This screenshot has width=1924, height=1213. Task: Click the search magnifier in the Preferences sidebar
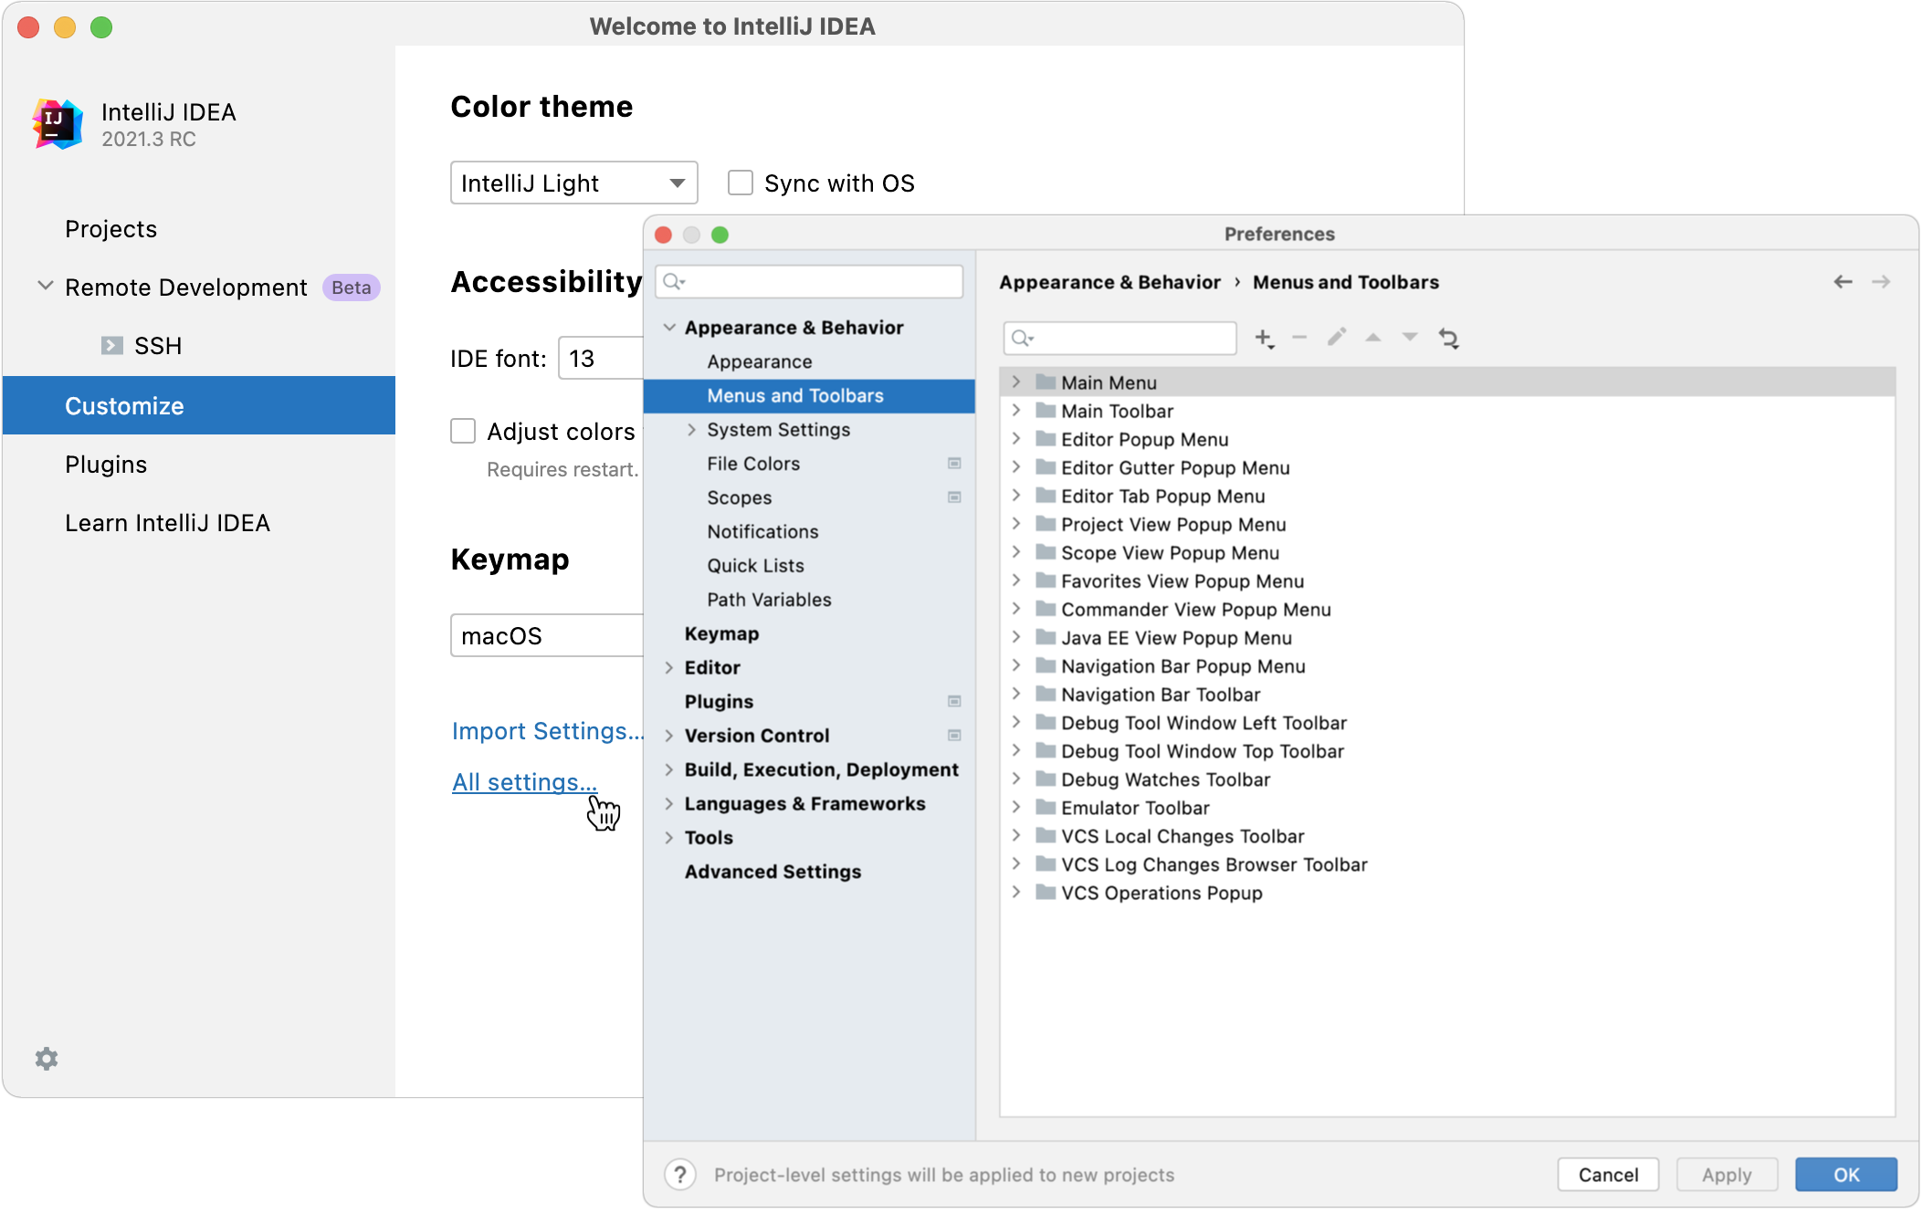(x=673, y=282)
